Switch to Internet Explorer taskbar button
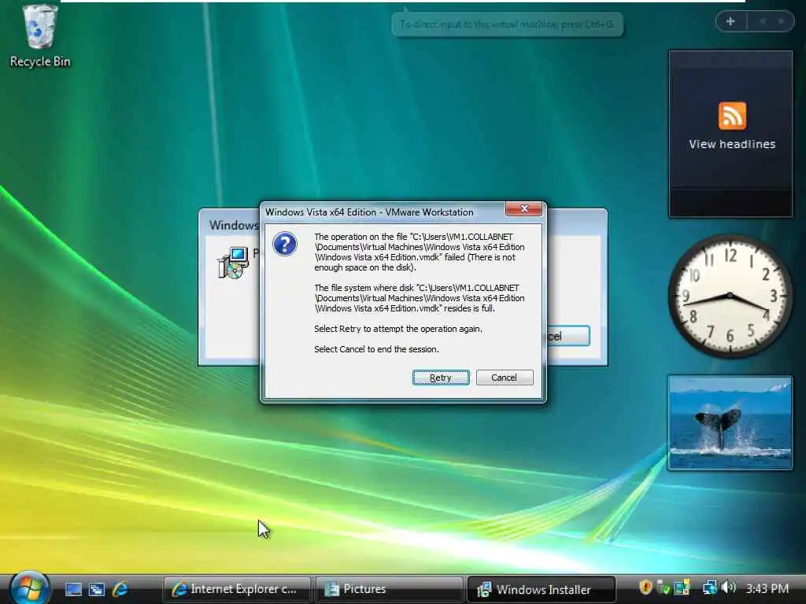 (237, 589)
